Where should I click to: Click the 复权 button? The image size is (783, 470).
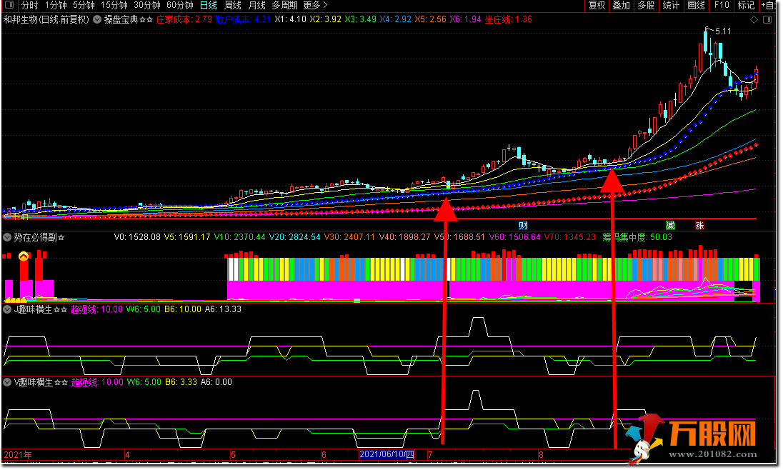pos(597,5)
